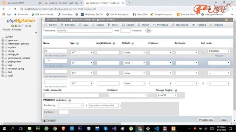
Task: Switch to the SQL tab
Action: pyautogui.click(x=84, y=25)
